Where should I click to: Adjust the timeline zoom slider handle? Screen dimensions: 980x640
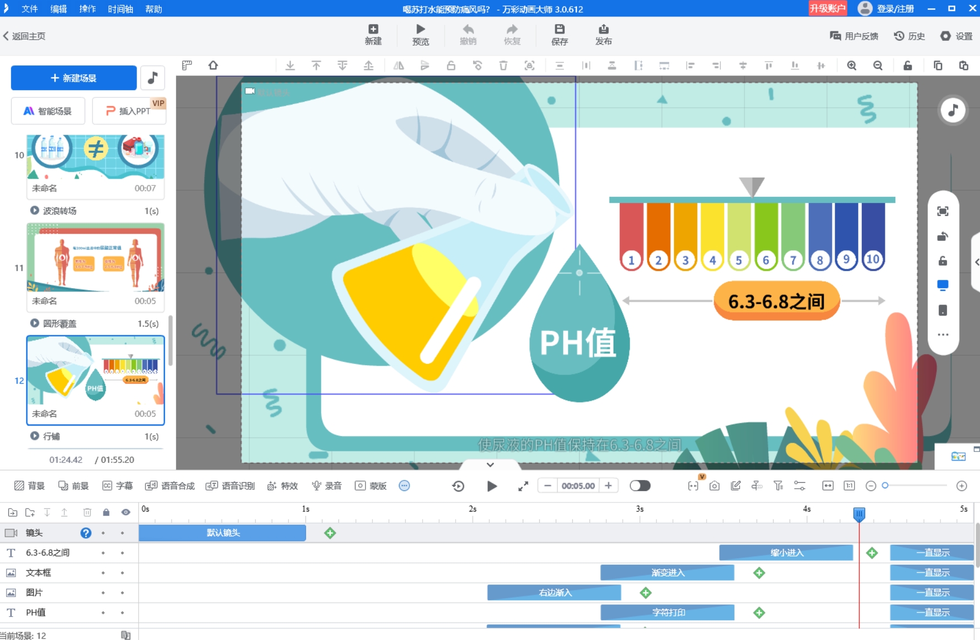(885, 485)
